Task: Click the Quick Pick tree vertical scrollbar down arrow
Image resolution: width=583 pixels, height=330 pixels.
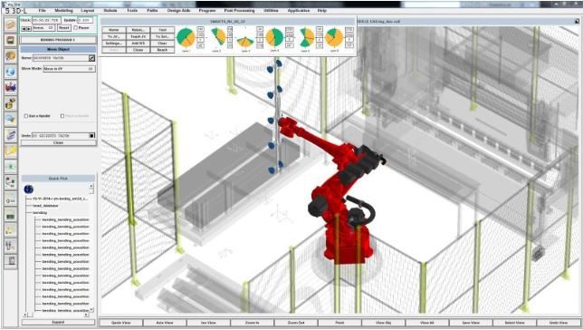Action: coord(91,310)
